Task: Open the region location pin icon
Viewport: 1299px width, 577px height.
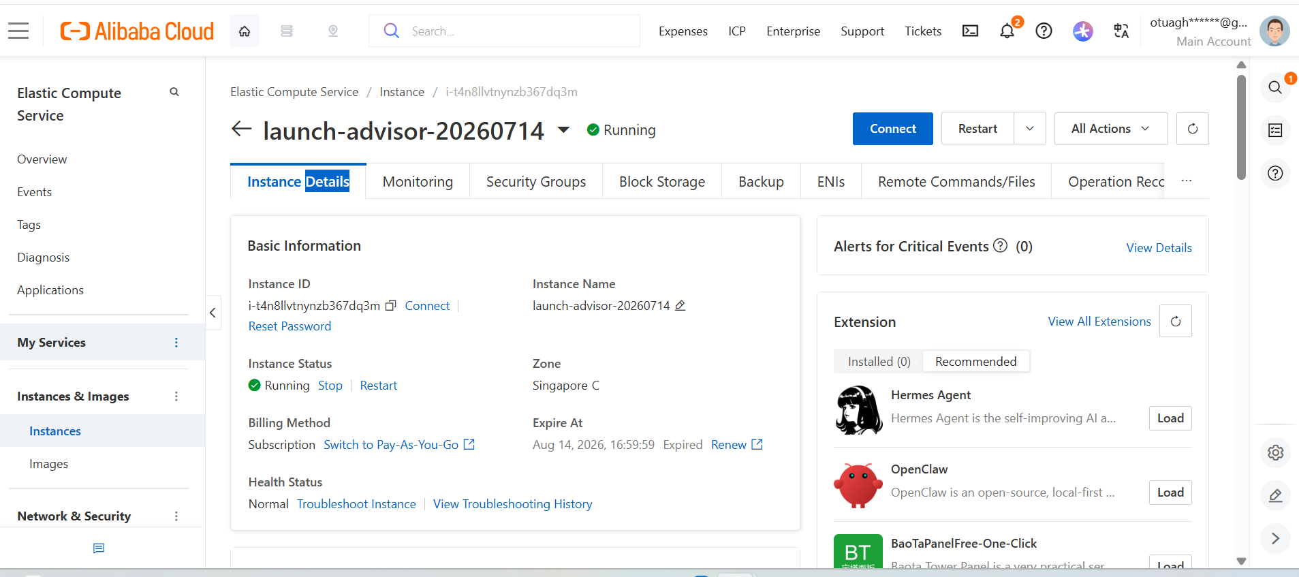Action: 333,31
